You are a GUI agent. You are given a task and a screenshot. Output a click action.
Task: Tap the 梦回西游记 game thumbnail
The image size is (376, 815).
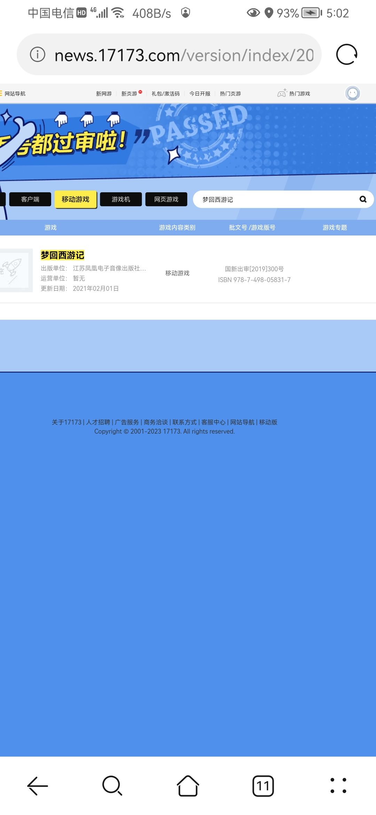point(16,270)
